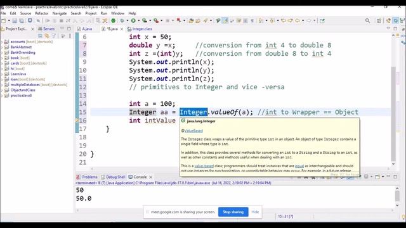The image size is (406, 228).
Task: Expand the multipleDatabases project
Action: (2, 85)
